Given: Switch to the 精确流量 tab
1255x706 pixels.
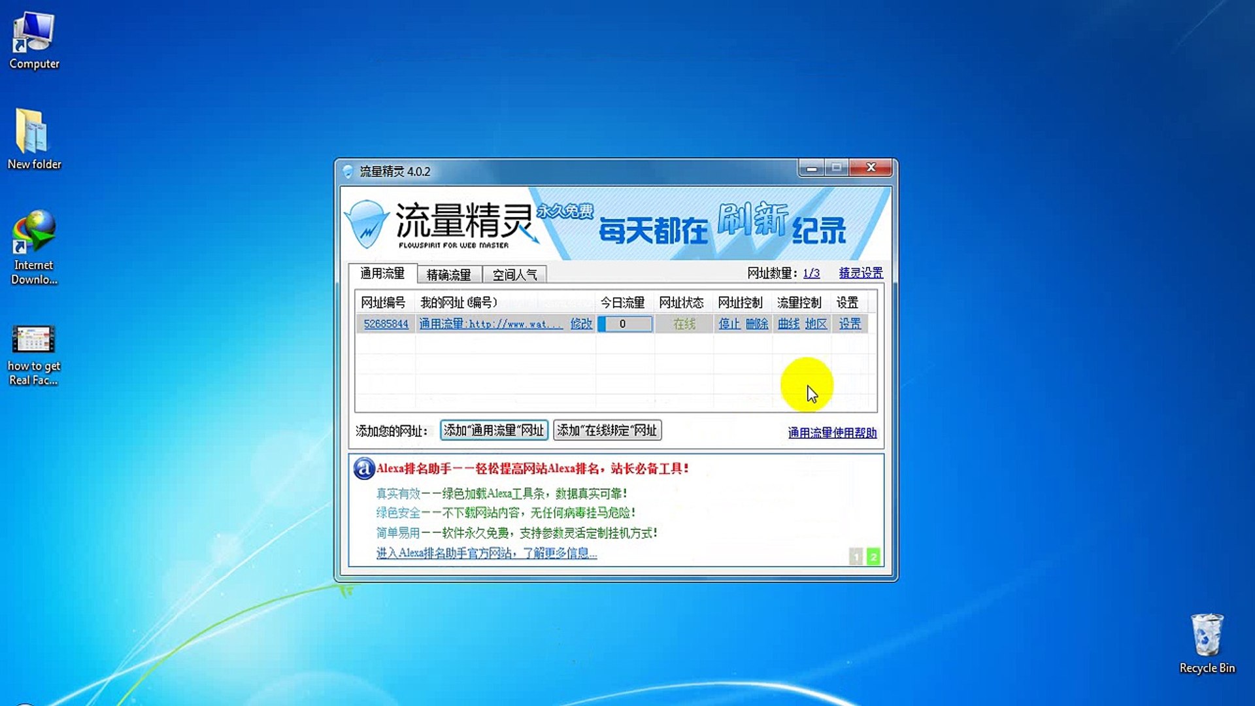Looking at the screenshot, I should pyautogui.click(x=448, y=275).
